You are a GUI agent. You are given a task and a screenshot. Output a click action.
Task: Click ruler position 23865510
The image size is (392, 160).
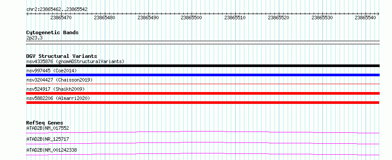coord(235,18)
